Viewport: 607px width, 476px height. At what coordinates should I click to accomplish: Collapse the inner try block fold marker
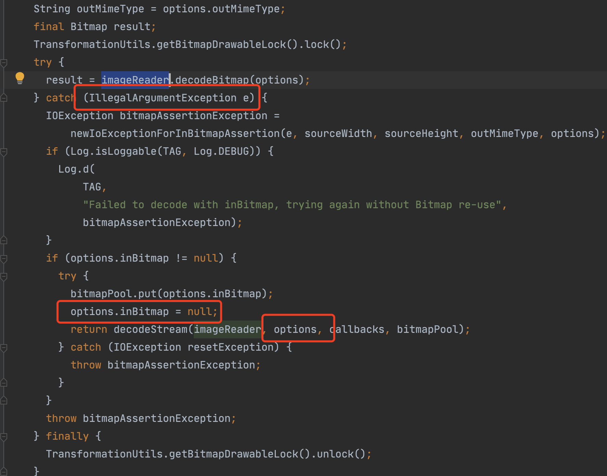tap(4, 276)
